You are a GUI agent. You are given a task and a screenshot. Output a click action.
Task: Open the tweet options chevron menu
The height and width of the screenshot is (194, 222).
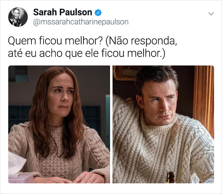(x=211, y=14)
